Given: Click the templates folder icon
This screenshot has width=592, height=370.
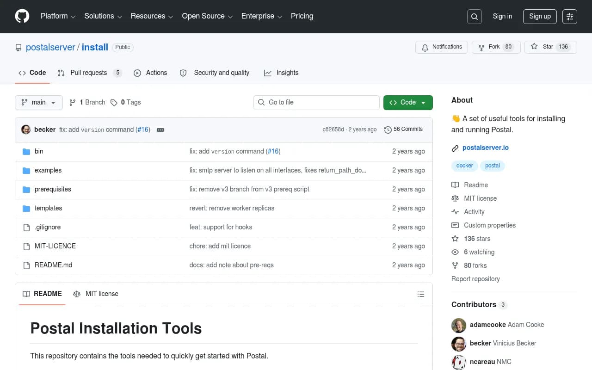Looking at the screenshot, I should click(26, 208).
